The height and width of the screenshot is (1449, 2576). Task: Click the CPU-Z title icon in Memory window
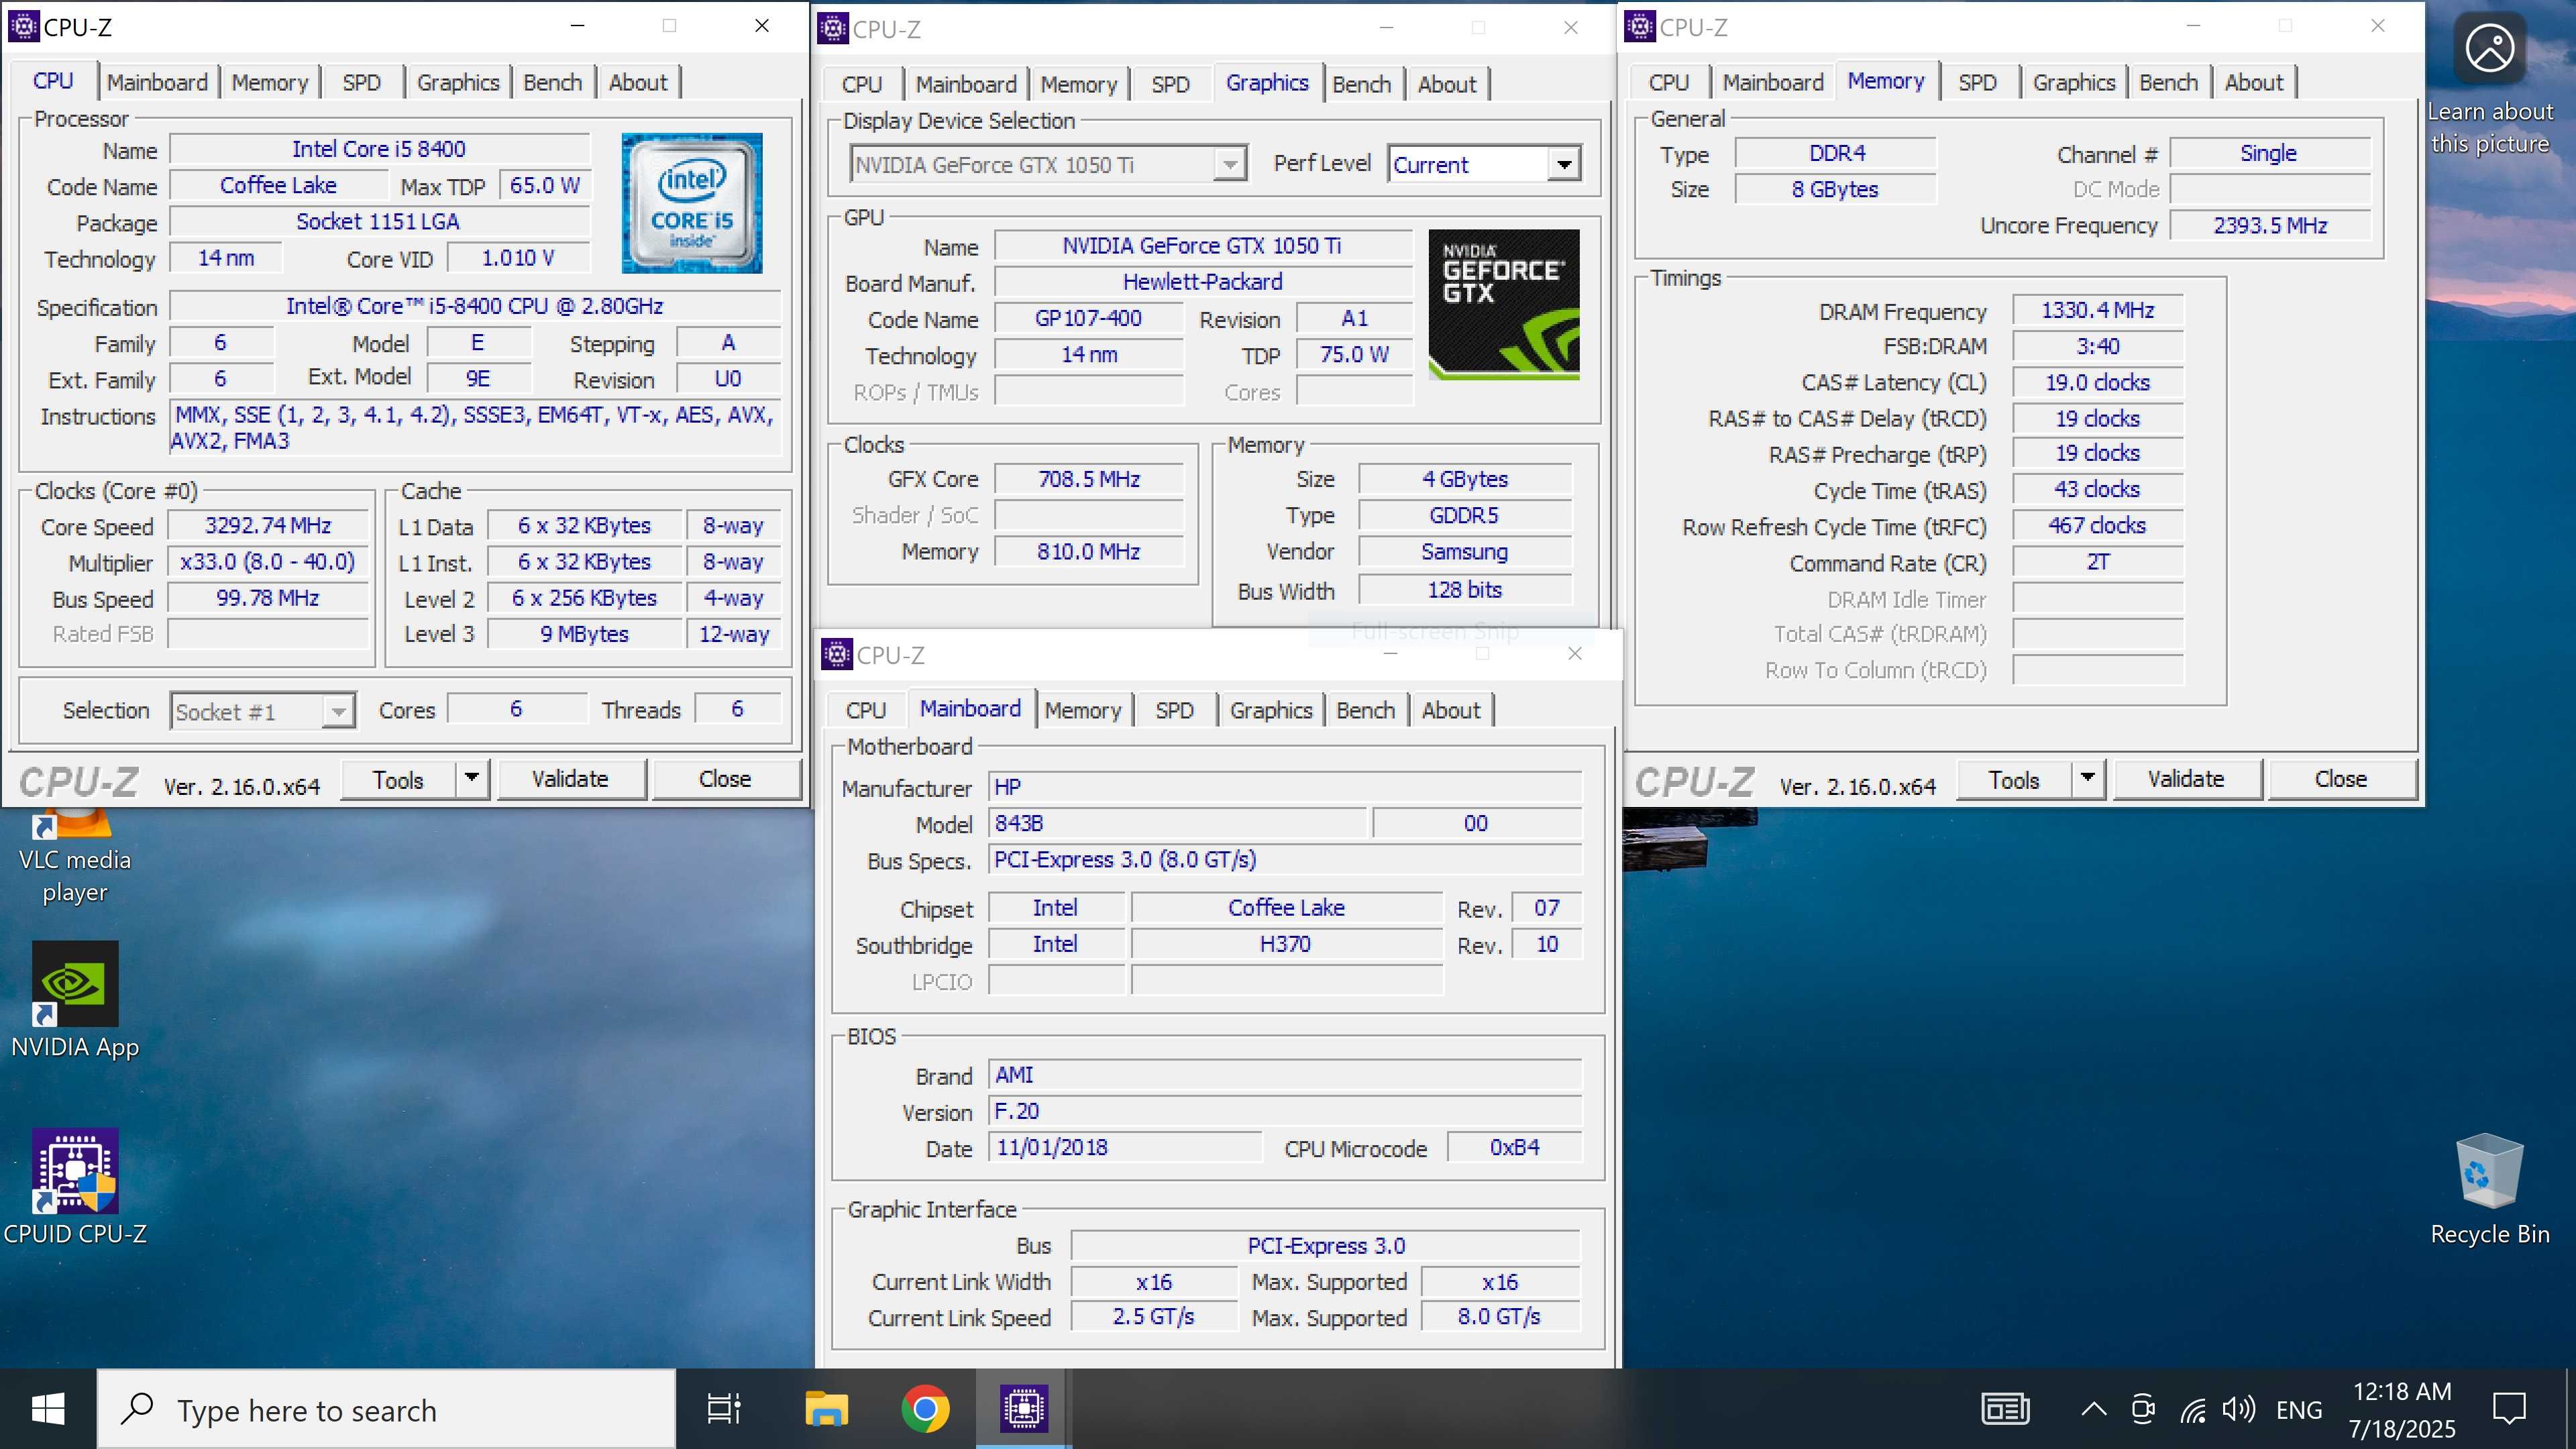tap(1639, 26)
